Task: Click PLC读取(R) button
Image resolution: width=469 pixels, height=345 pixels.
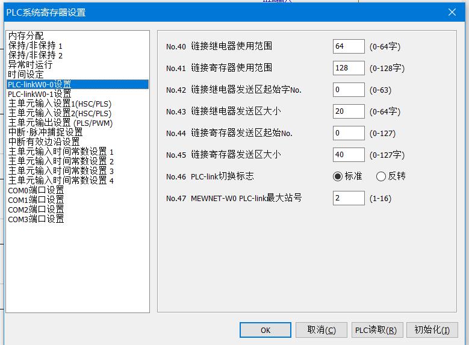Action: point(375,330)
